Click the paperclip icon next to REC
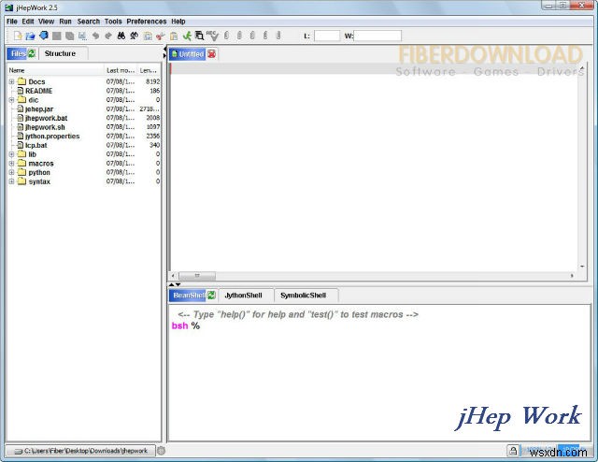This screenshot has width=598, height=462. (226, 36)
